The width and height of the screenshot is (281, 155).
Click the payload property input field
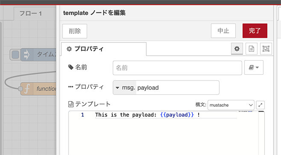click(177, 88)
